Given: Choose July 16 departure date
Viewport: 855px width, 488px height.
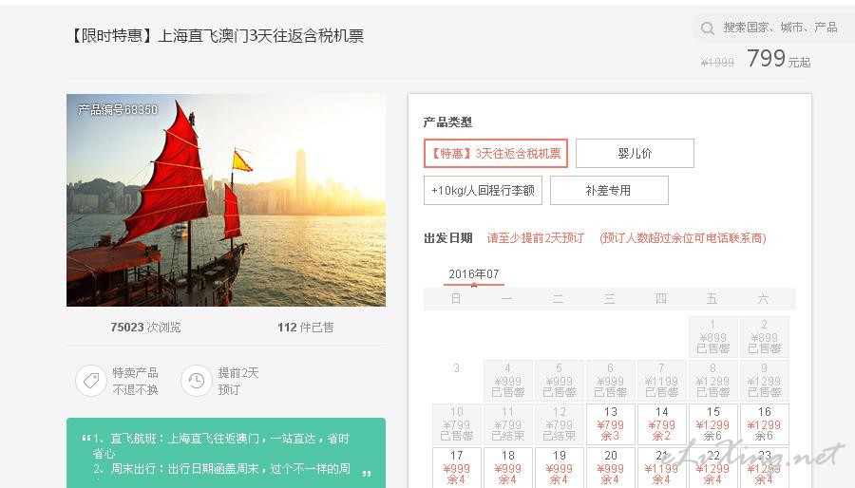Looking at the screenshot, I should pyautogui.click(x=765, y=423).
